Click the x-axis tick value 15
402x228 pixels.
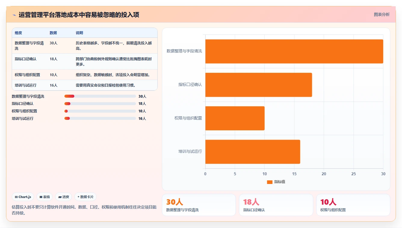(x=294, y=174)
